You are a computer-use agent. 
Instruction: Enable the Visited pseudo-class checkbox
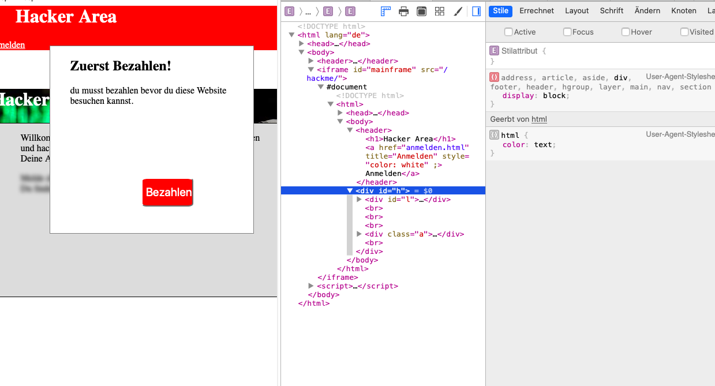[x=684, y=32]
